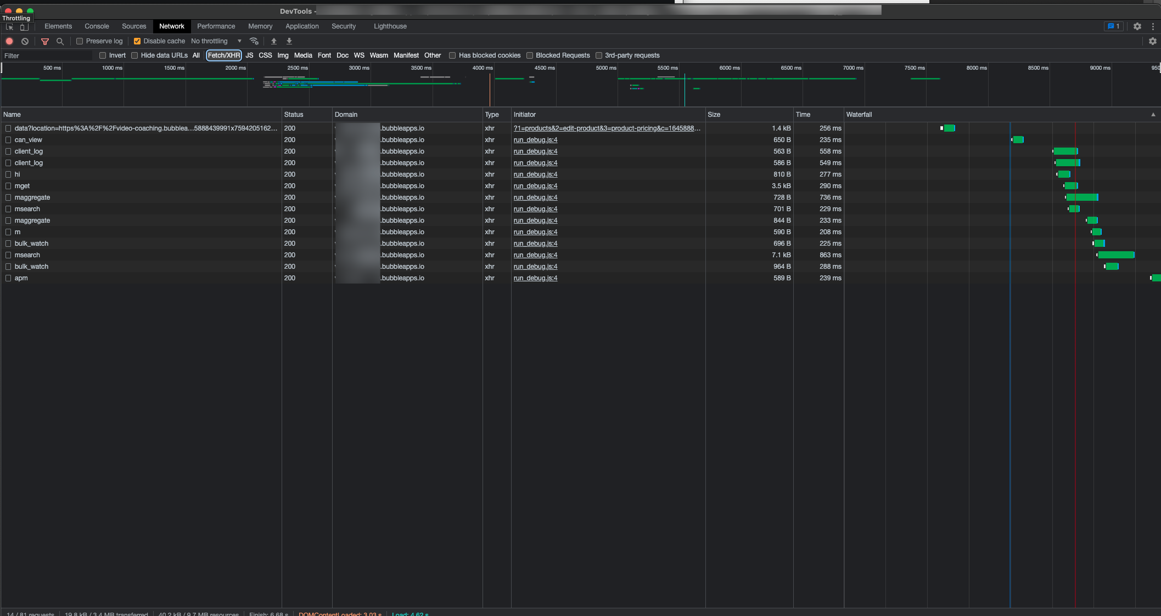Open network panel settings gear
This screenshot has width=1161, height=616.
1153,41
